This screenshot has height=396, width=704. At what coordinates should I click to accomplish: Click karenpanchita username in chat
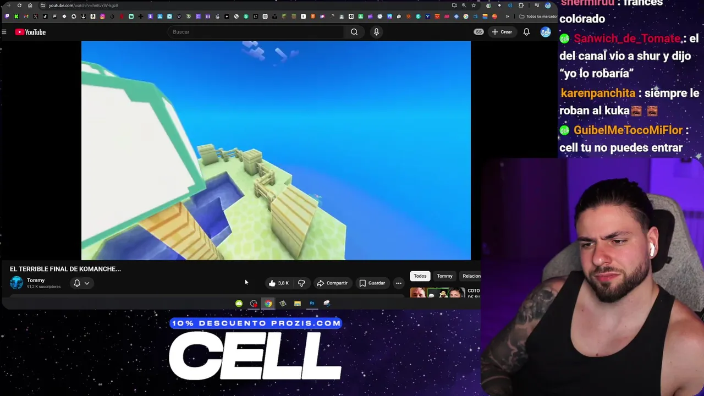(x=598, y=93)
